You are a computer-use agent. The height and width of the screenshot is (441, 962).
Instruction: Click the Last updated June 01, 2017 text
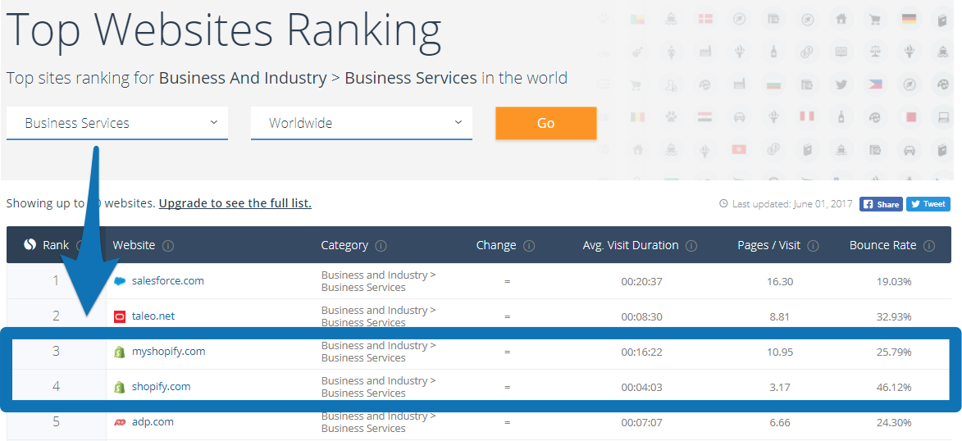point(792,204)
